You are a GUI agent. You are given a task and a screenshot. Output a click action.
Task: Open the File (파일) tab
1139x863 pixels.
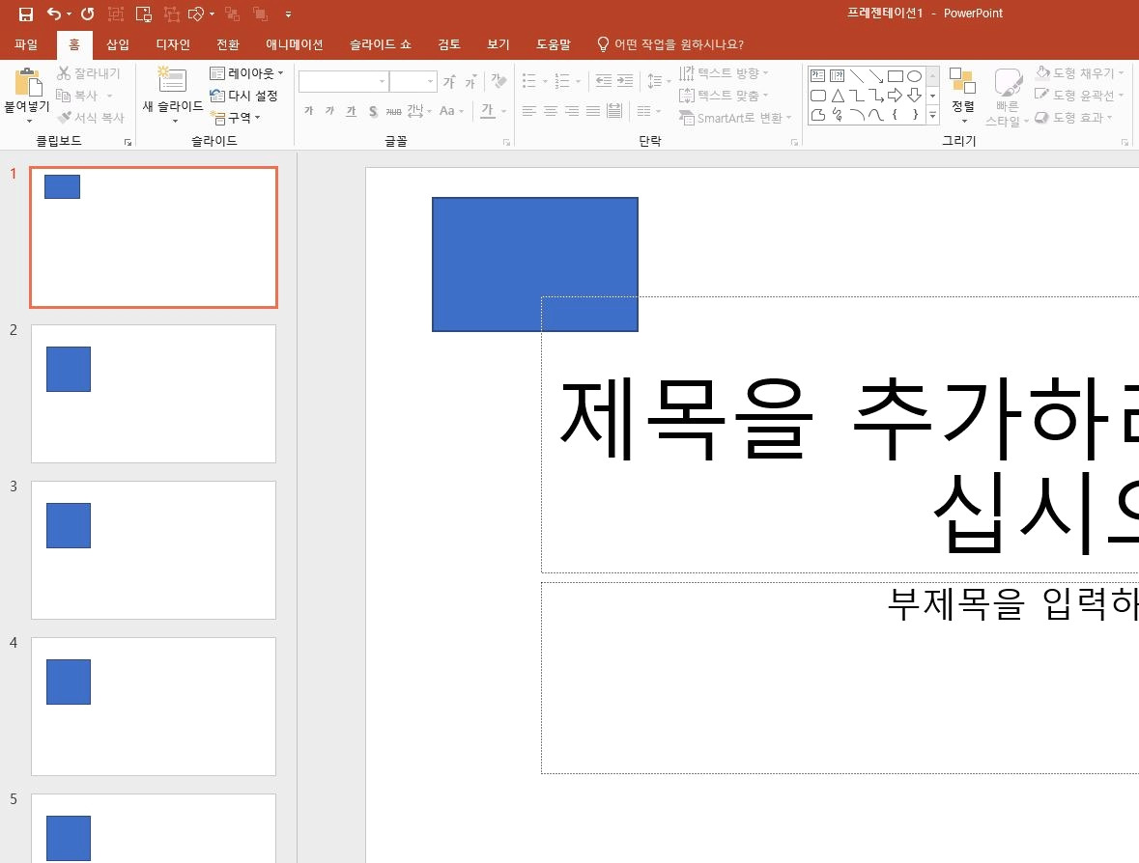[26, 44]
